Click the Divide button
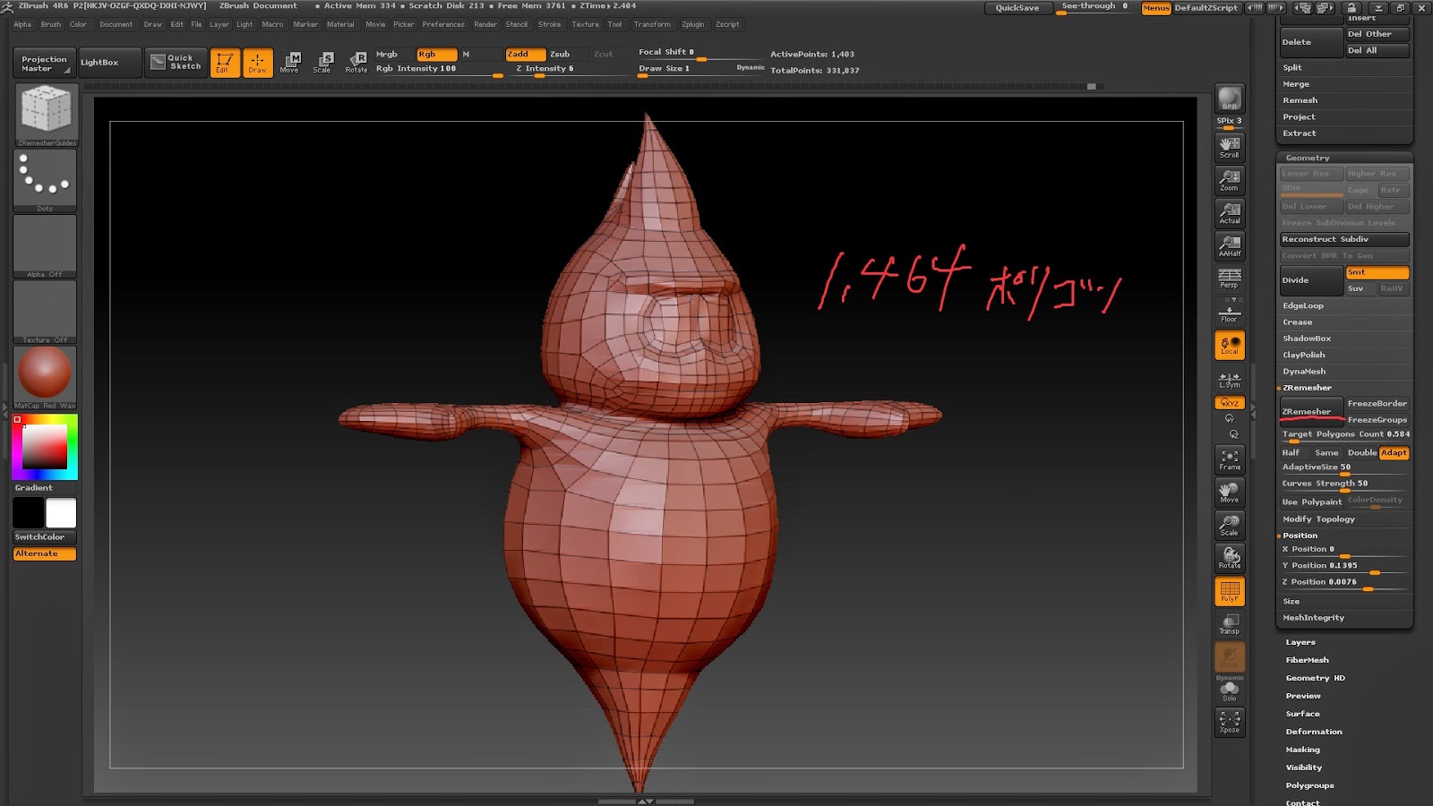1433x806 pixels. tap(1311, 280)
